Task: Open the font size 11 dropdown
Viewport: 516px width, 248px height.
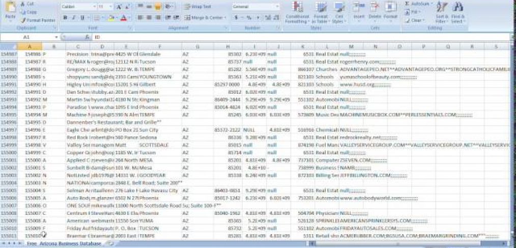Action: pyautogui.click(x=110, y=7)
